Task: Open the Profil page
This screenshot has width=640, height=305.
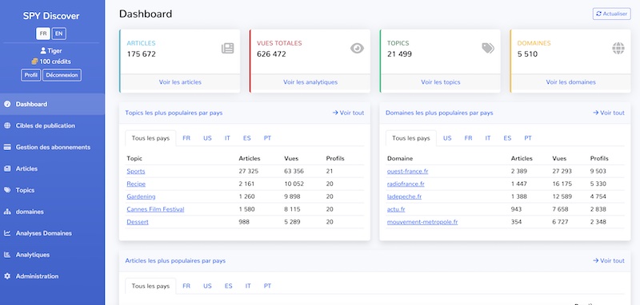Action: (30, 75)
